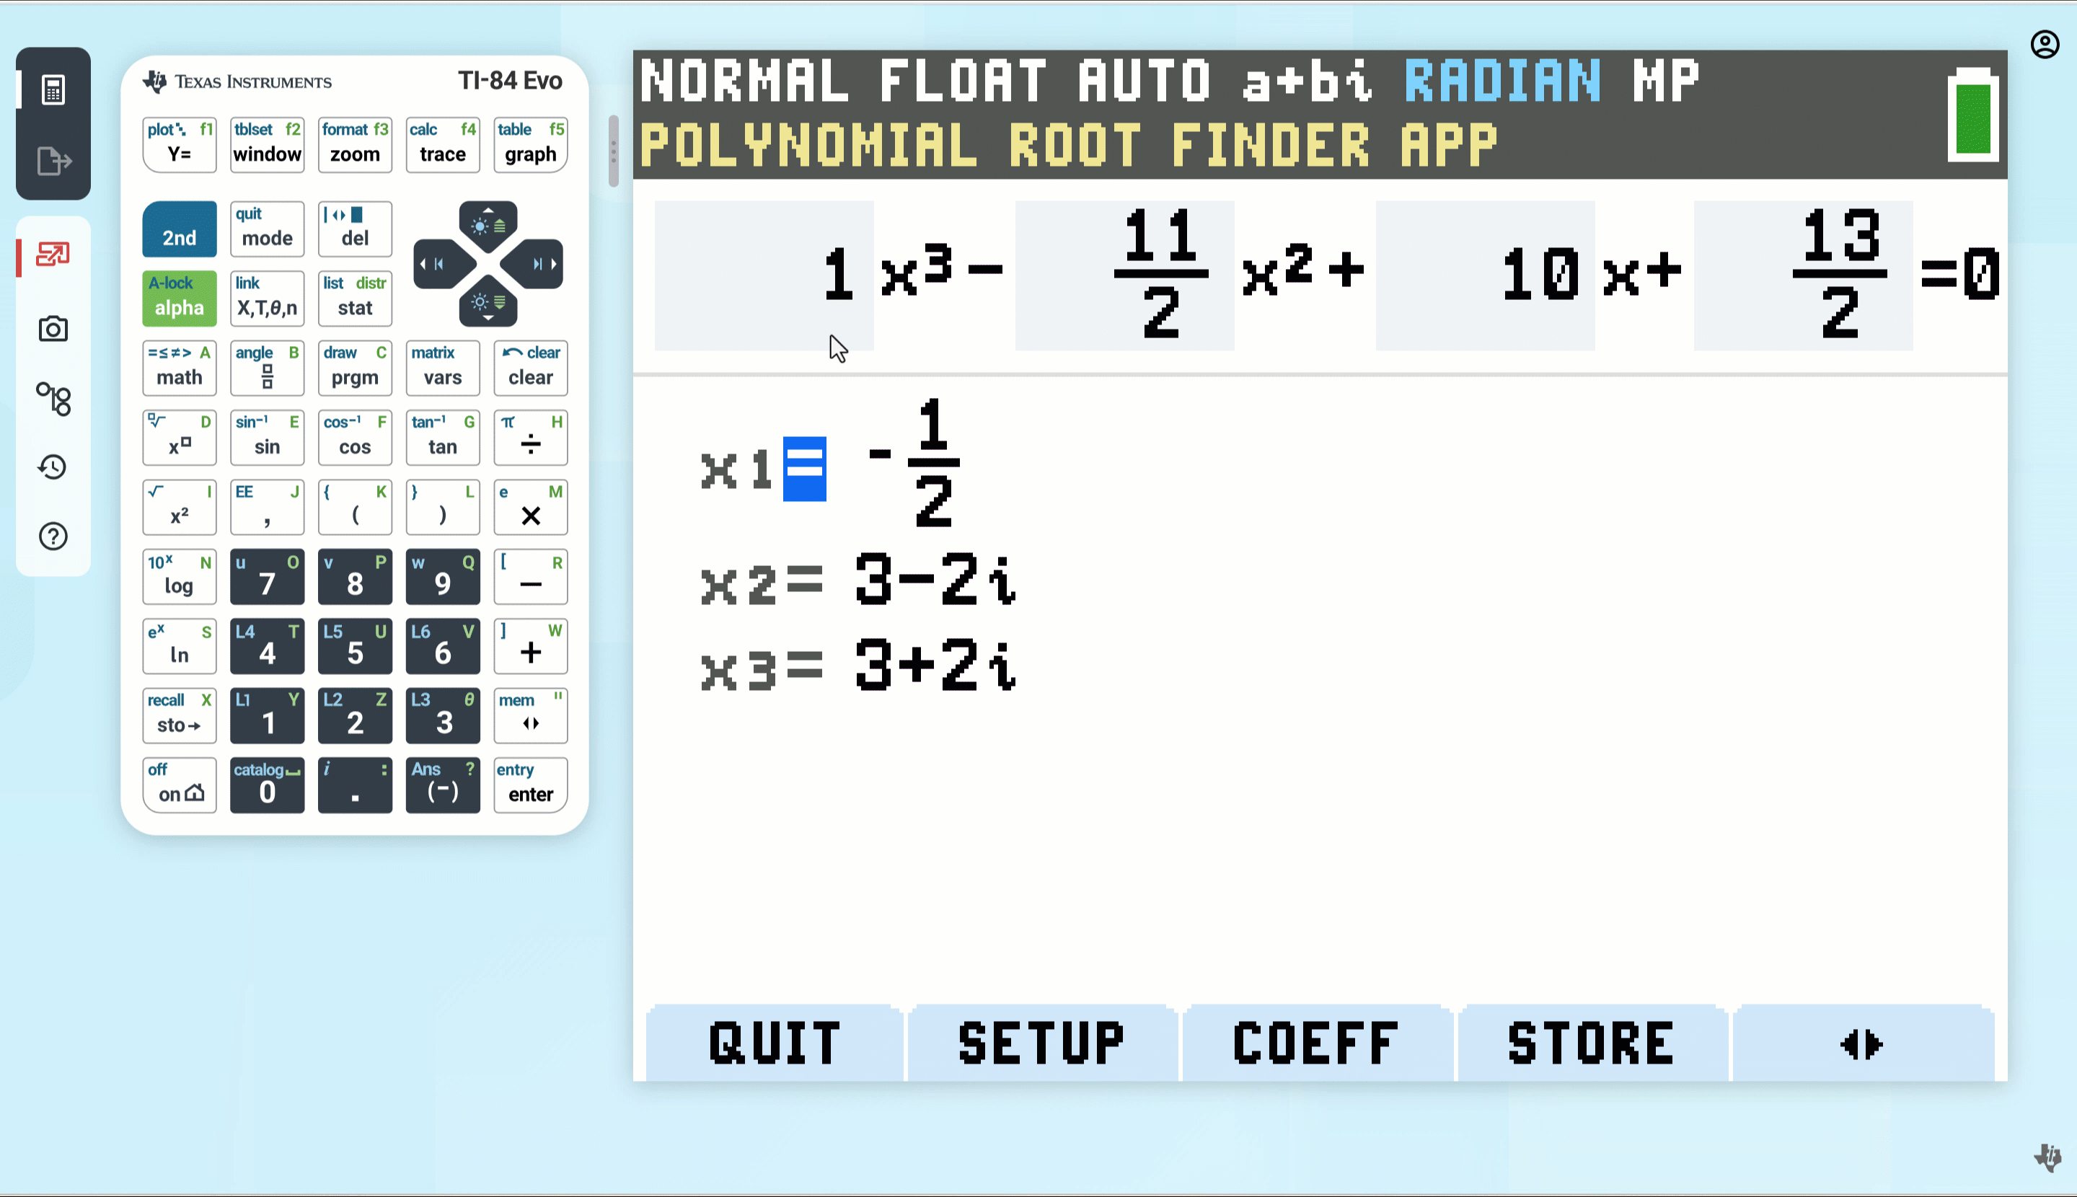Click the multiply key
This screenshot has width=2077, height=1197.
530,507
